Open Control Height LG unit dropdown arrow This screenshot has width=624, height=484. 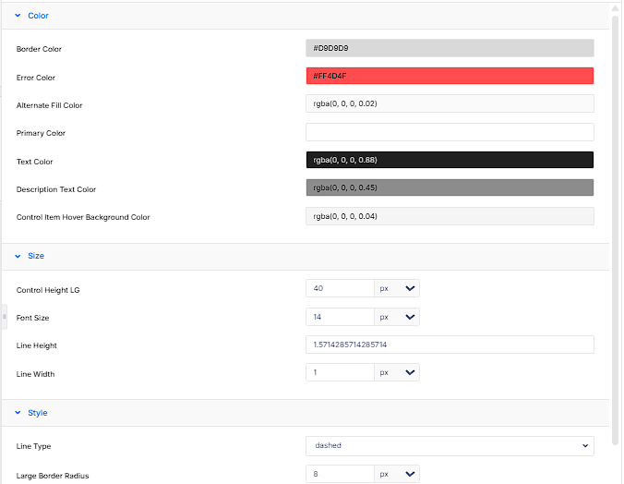coord(410,288)
